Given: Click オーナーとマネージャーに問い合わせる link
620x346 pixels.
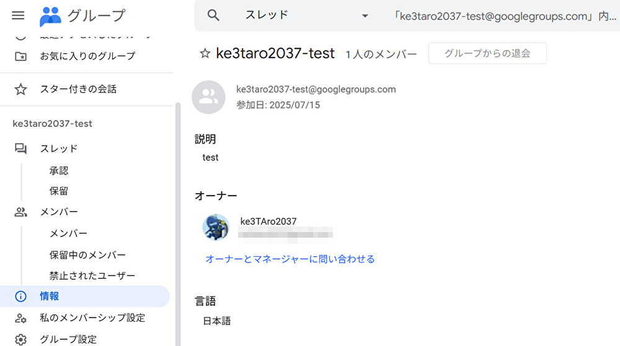Looking at the screenshot, I should click(x=290, y=259).
